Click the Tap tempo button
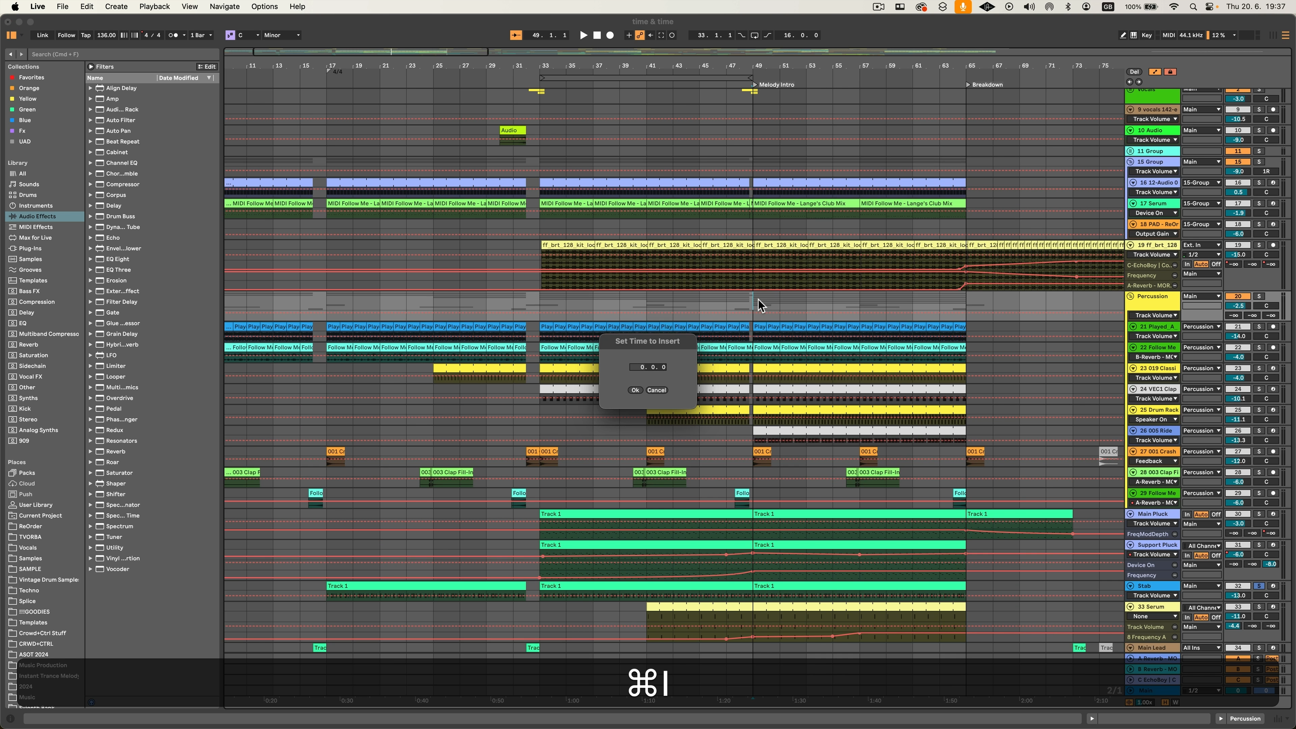Image resolution: width=1296 pixels, height=729 pixels. 86,35
